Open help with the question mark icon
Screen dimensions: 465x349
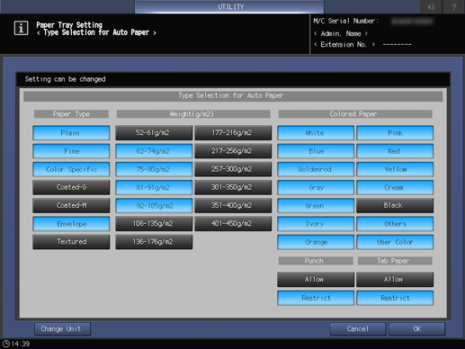(x=453, y=6)
